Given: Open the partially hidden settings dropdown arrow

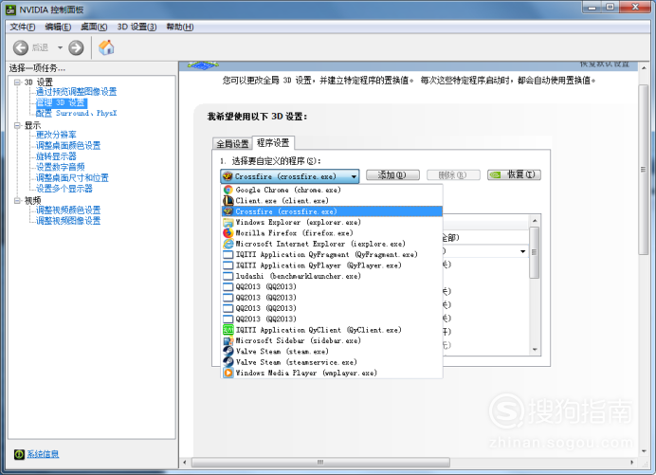Looking at the screenshot, I should (x=522, y=251).
